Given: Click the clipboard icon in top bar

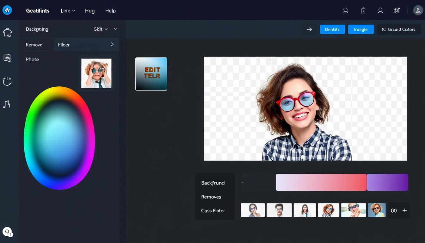Looking at the screenshot, I should 363,10.
